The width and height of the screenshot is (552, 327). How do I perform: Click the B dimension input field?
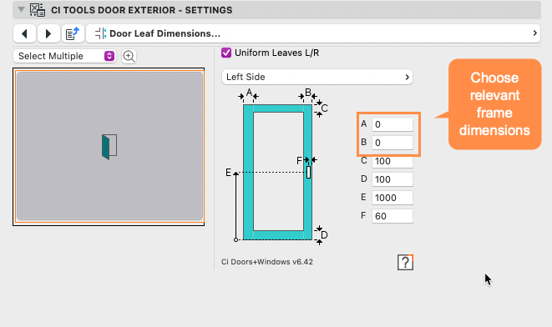392,143
